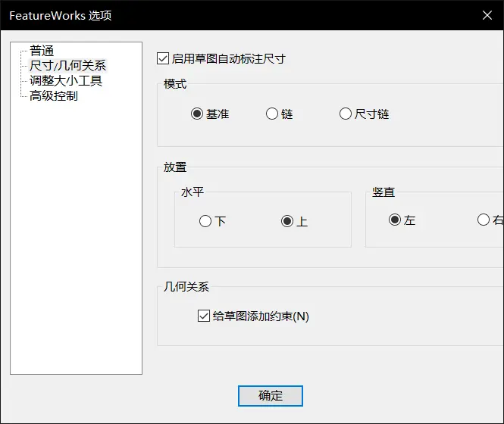Toggle 启用草图自动标注尺寸 checkbox
The height and width of the screenshot is (424, 504).
(162, 58)
